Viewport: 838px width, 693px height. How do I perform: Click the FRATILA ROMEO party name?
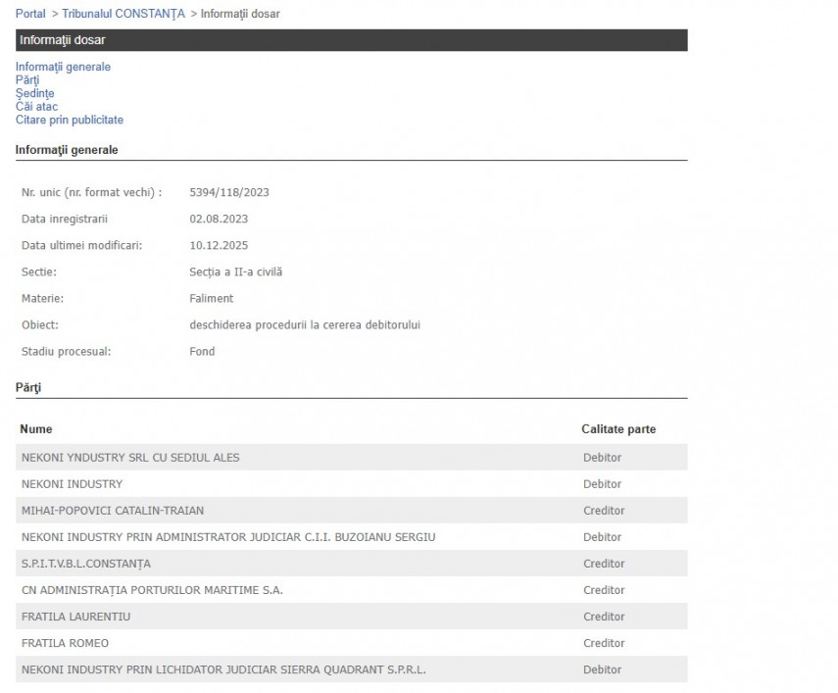(x=65, y=643)
